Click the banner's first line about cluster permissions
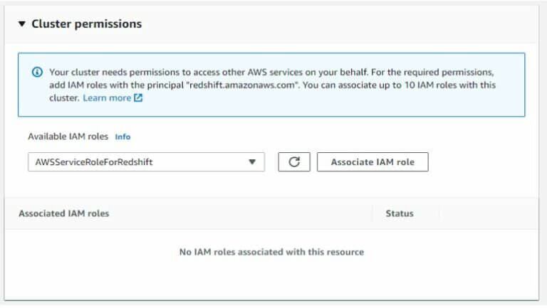 click(x=271, y=73)
